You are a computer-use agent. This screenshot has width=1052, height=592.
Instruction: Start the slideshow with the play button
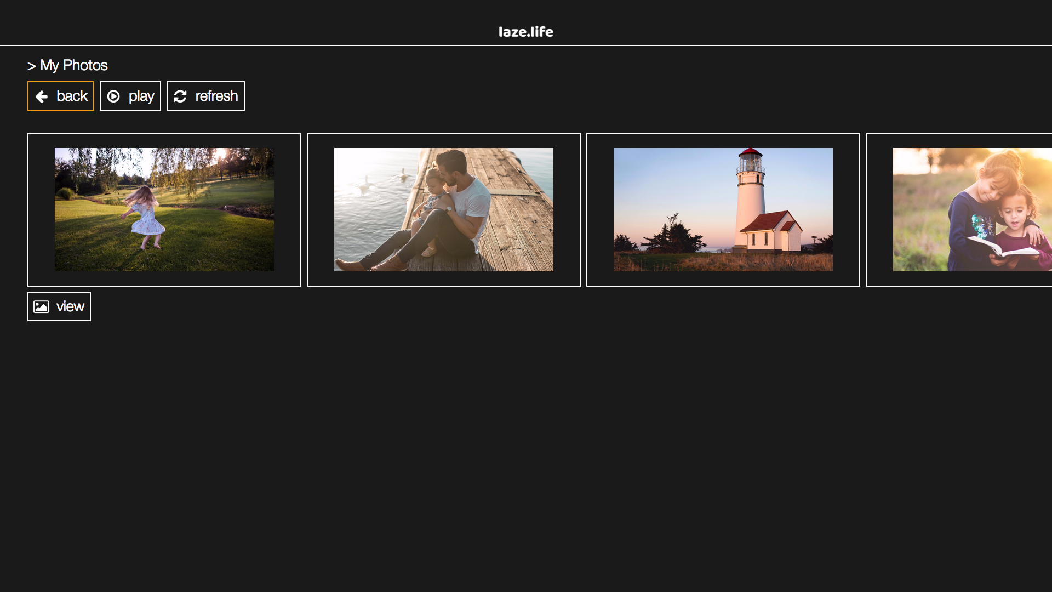click(x=130, y=96)
